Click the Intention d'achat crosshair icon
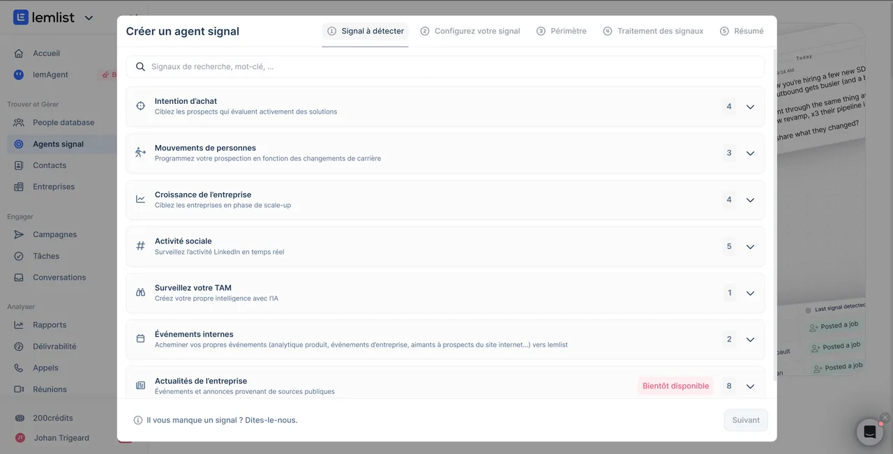 [140, 106]
